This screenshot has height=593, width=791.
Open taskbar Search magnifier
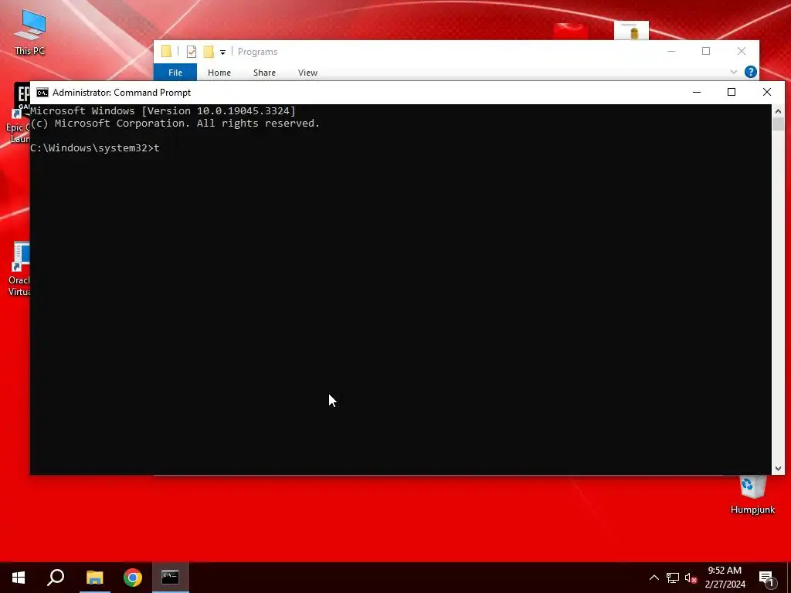click(x=56, y=578)
